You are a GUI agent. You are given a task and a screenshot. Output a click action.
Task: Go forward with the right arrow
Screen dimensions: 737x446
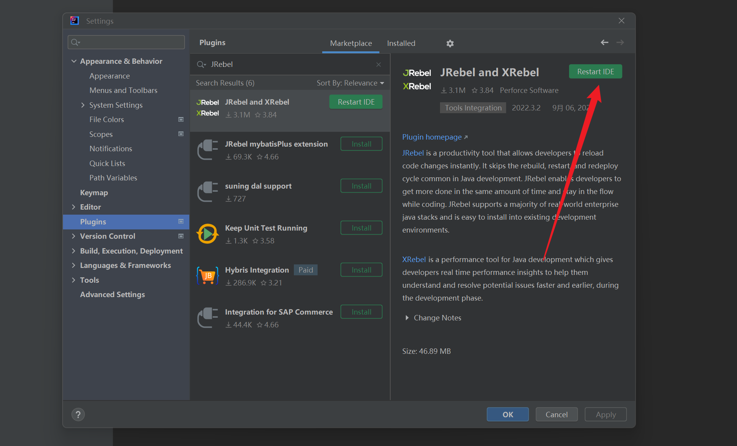[620, 42]
